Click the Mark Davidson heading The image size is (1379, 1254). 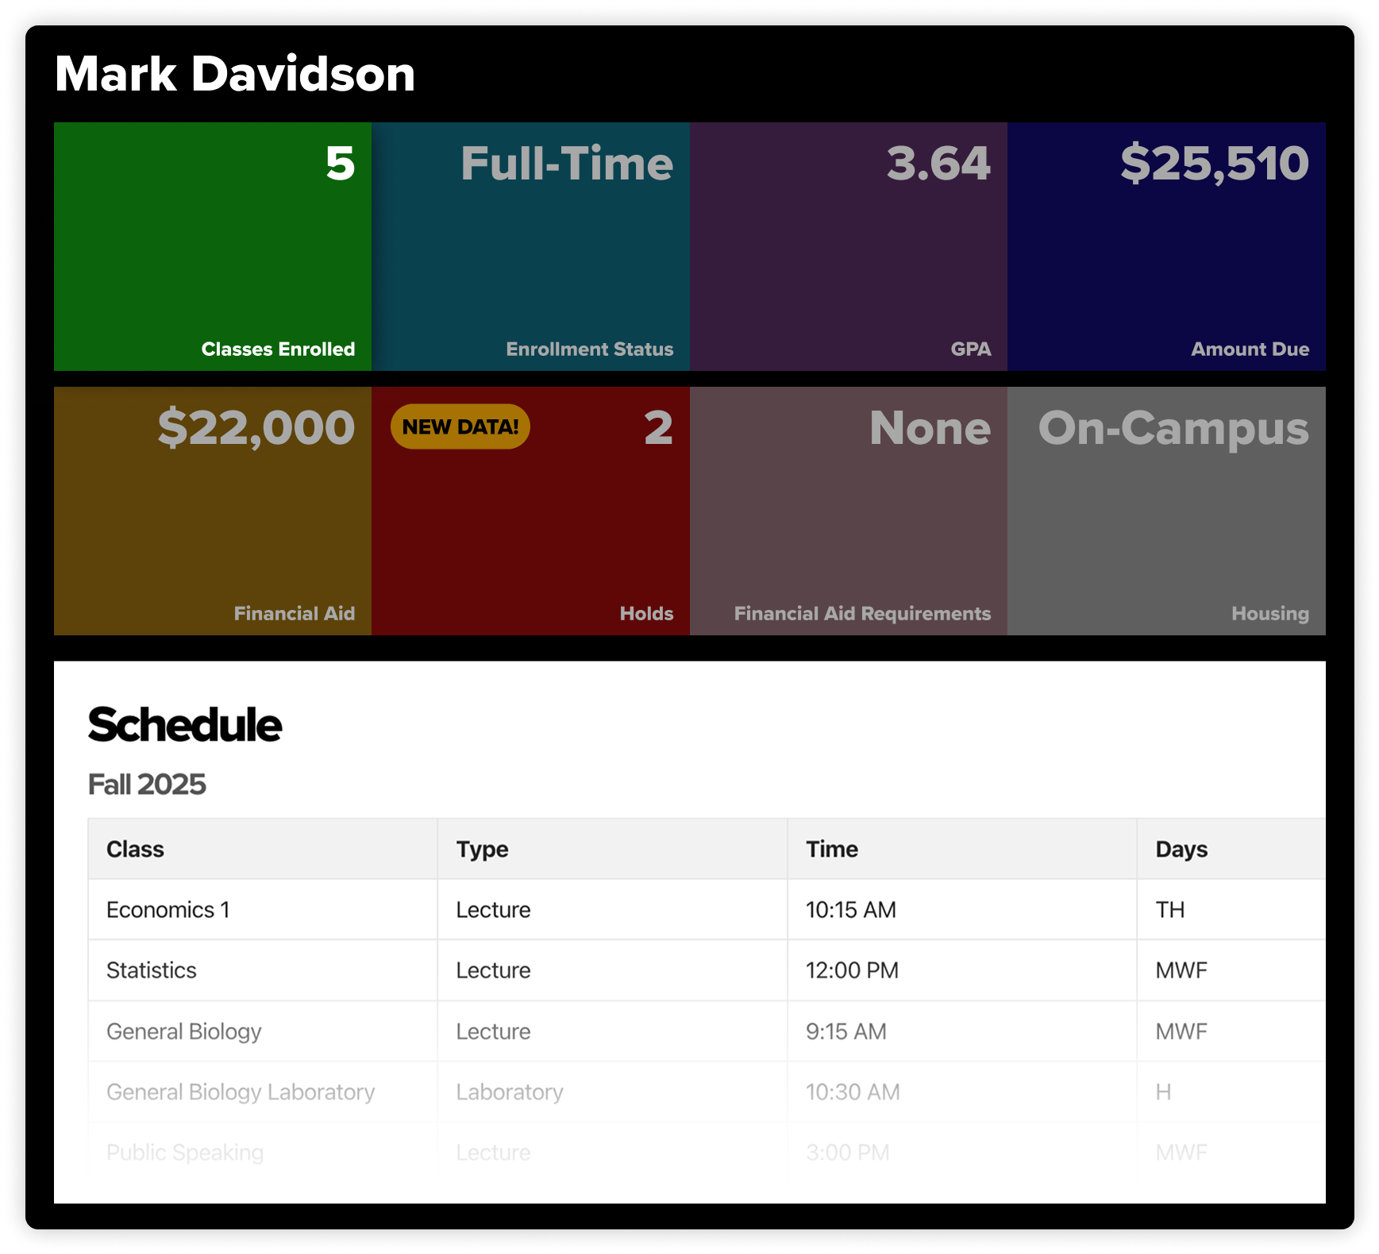235,74
